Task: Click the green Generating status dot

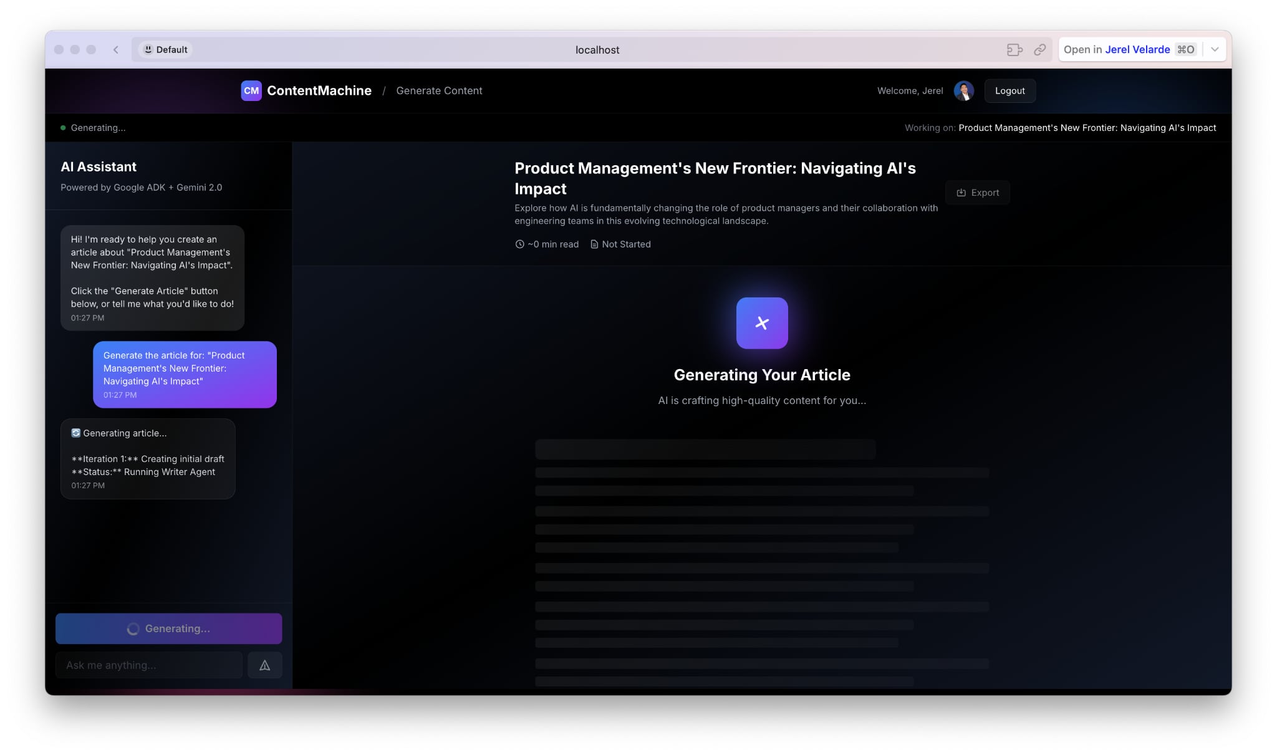Action: (63, 128)
